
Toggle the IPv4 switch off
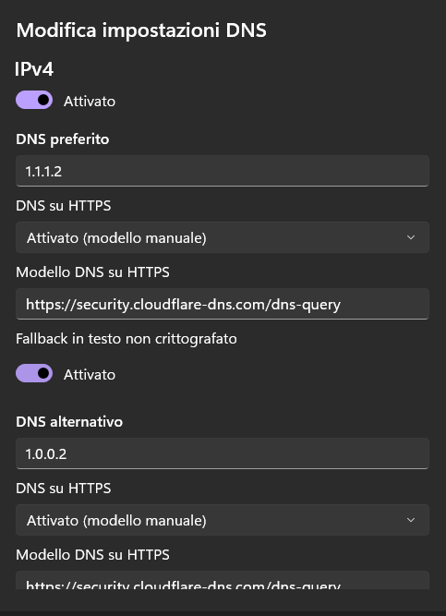click(x=34, y=100)
